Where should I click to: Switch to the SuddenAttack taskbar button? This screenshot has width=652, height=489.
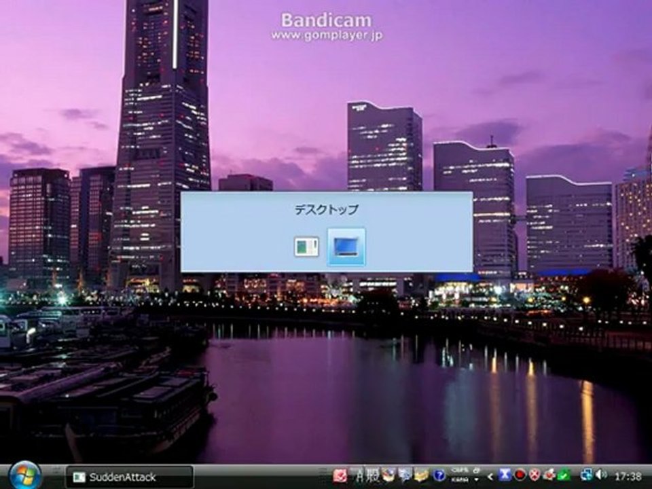click(x=129, y=477)
